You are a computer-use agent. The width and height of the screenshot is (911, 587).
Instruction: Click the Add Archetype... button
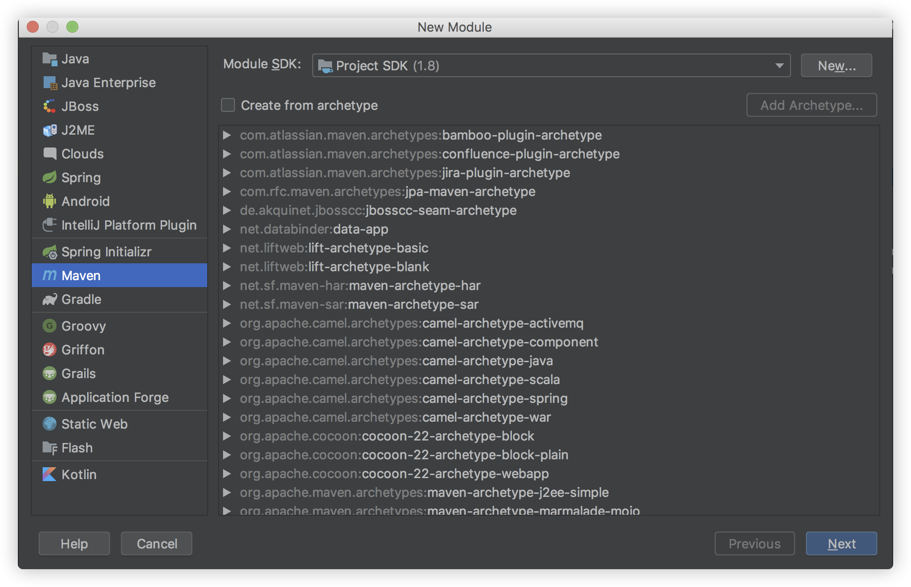click(812, 105)
